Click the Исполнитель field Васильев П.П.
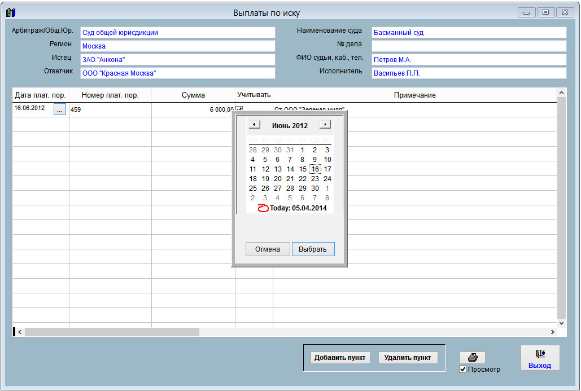 (469, 73)
